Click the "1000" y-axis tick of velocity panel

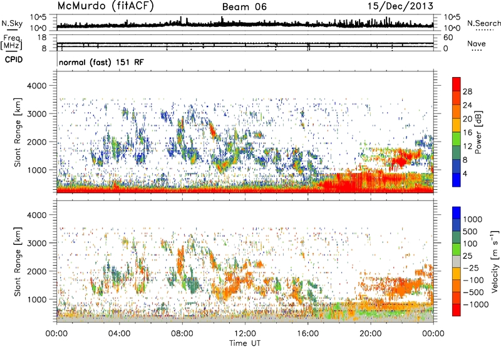click(x=38, y=299)
